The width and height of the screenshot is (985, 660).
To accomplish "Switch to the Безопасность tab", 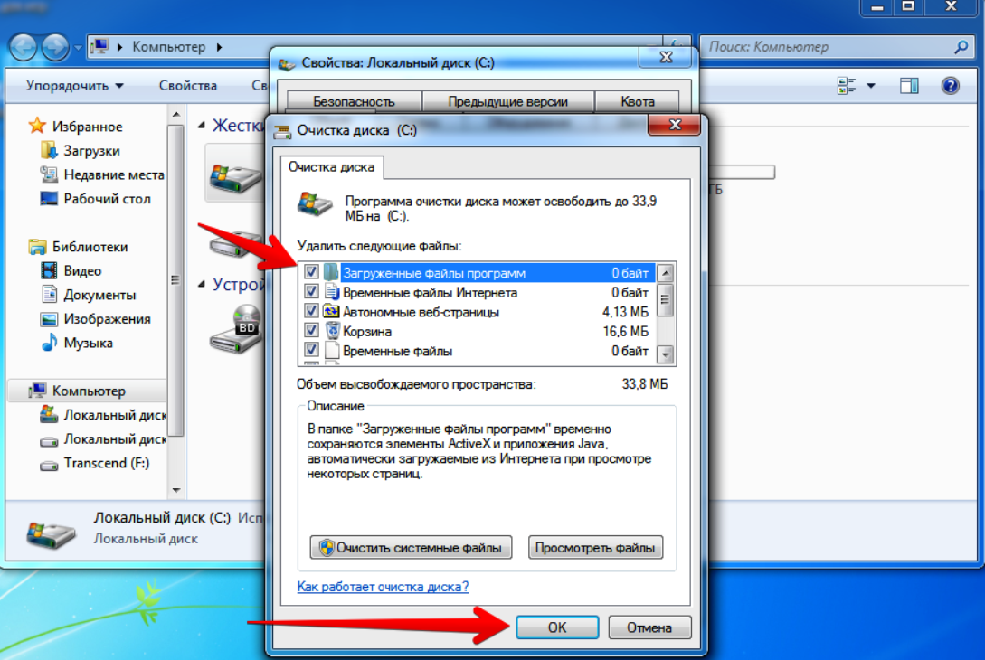I will pyautogui.click(x=354, y=101).
